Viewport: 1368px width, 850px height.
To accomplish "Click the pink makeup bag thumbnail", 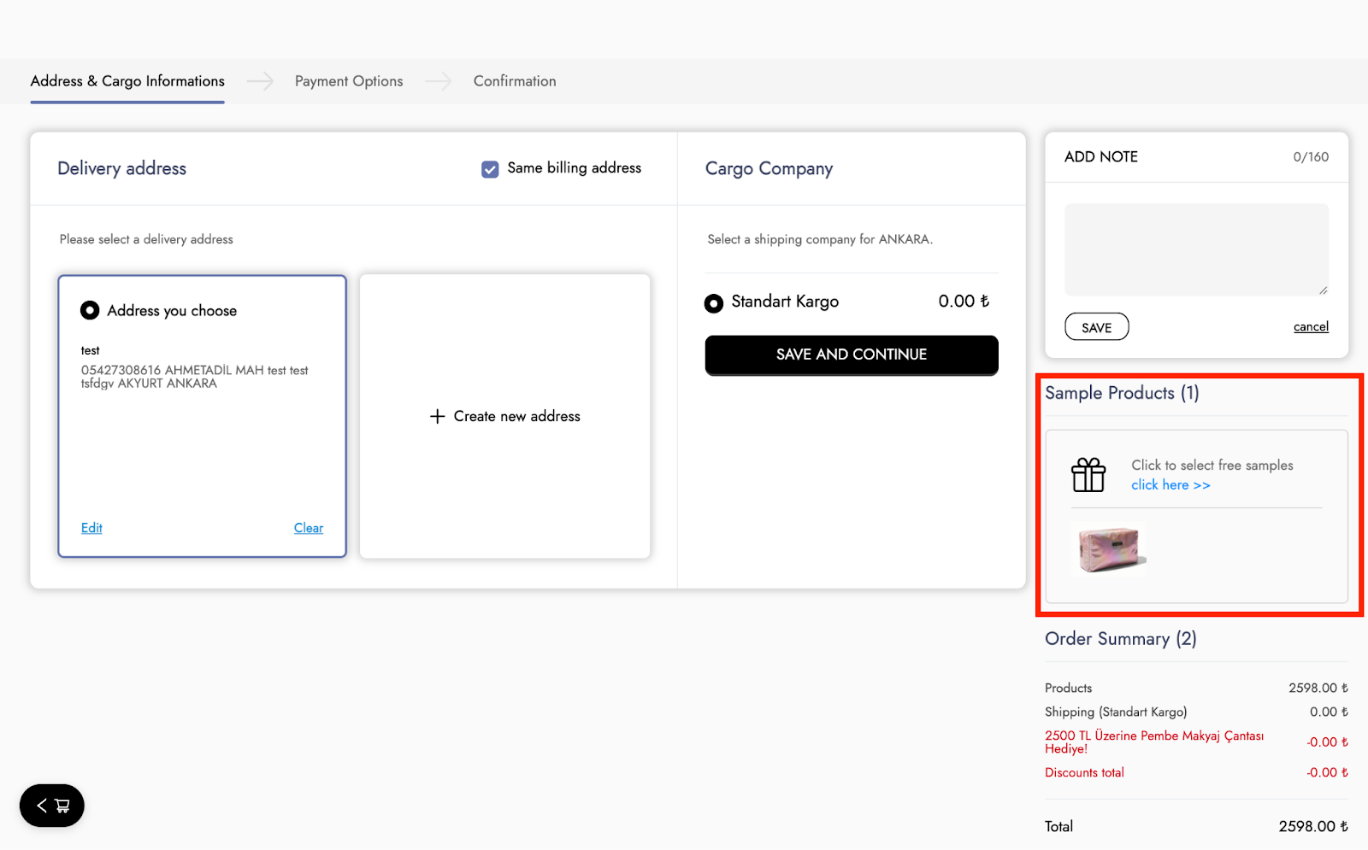I will point(1109,549).
